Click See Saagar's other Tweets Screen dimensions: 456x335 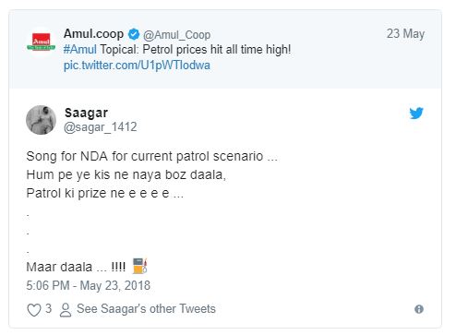point(146,309)
